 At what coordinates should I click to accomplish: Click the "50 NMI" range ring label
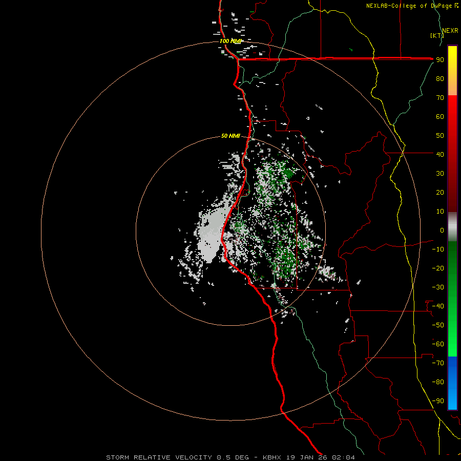(230, 136)
